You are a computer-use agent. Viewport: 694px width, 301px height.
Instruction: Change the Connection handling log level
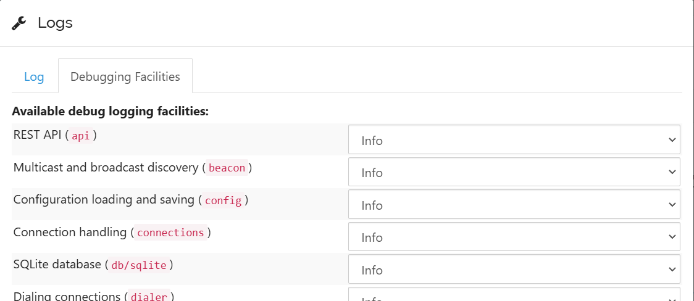(x=514, y=237)
